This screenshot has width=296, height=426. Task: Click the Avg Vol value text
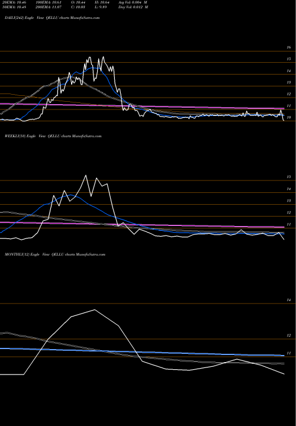(133, 2)
